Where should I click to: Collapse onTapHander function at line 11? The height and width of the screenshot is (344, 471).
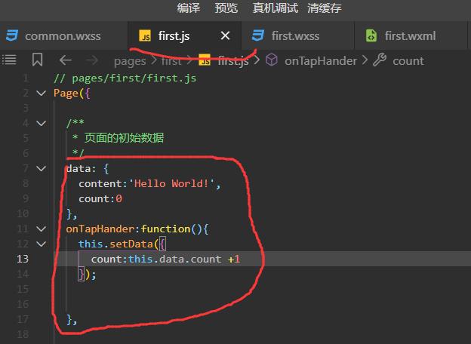click(x=42, y=229)
